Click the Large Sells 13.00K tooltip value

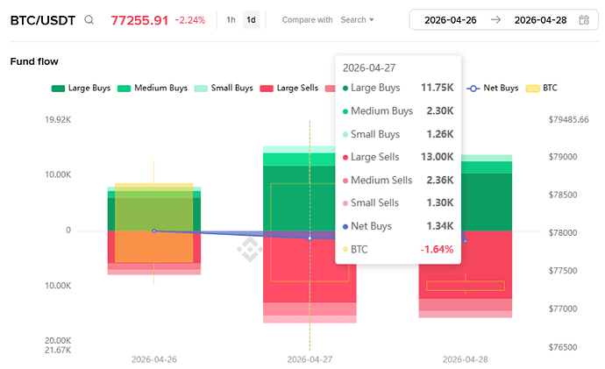coord(438,157)
